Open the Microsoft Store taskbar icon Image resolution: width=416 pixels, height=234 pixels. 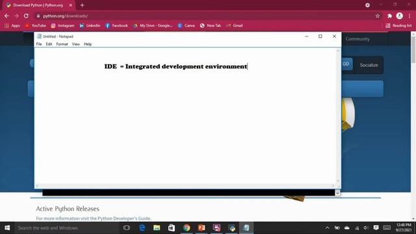coord(172,228)
